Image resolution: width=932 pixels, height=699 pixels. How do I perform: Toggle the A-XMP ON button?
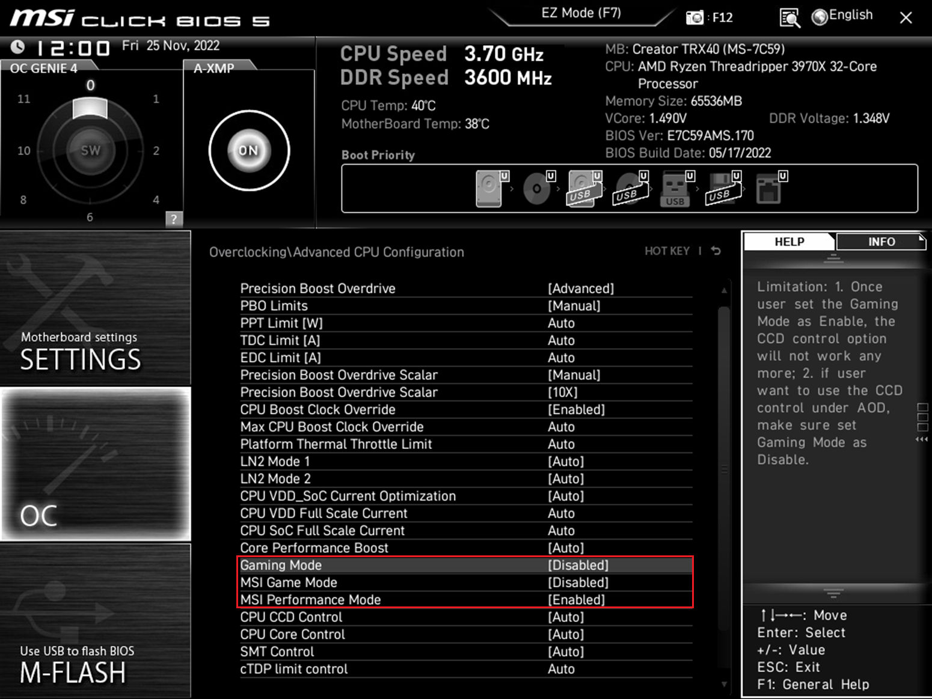click(249, 150)
